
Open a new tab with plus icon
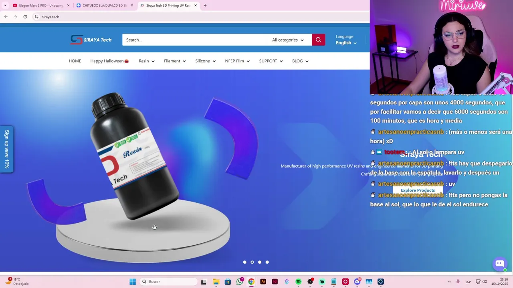click(205, 6)
